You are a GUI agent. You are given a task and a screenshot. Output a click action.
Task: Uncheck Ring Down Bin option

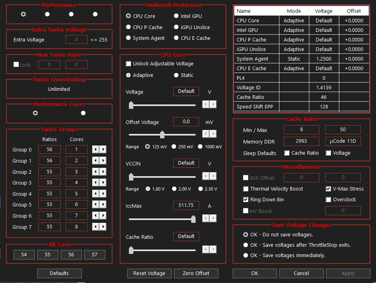coord(245,199)
